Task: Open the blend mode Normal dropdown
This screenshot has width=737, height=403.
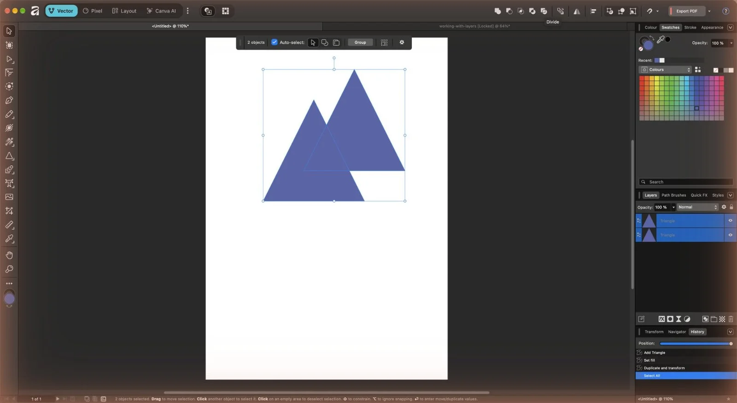Action: point(697,207)
